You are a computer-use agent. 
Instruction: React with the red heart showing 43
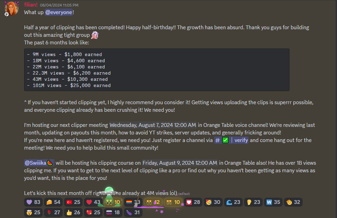pyautogui.click(x=93, y=202)
